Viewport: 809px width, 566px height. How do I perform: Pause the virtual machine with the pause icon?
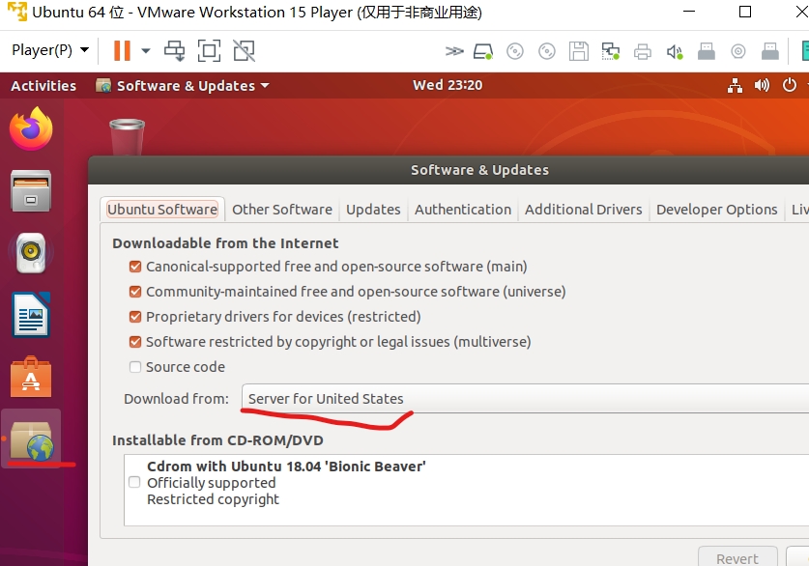pos(122,50)
